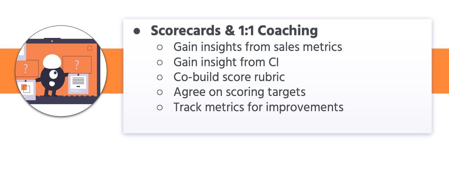Click the overlapping orange squares icon
This screenshot has width=449, height=182.
coord(26,88)
